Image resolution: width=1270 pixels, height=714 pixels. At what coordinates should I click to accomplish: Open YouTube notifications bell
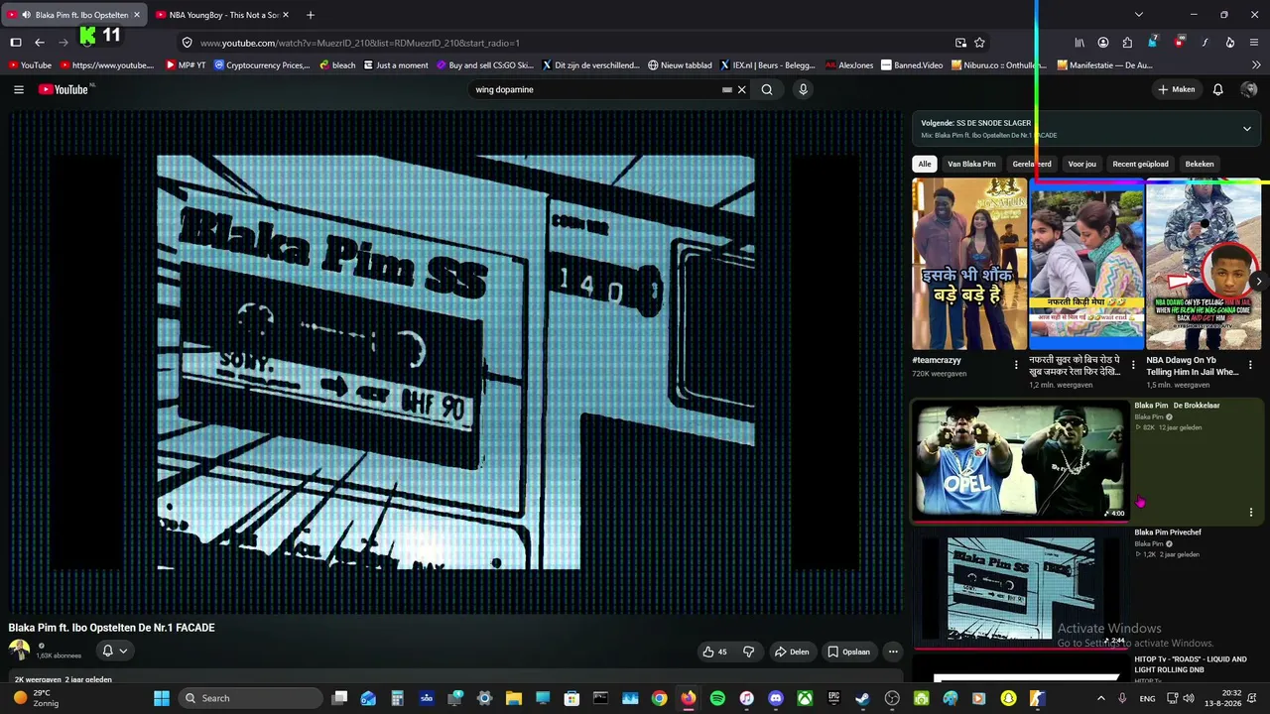coord(1218,89)
